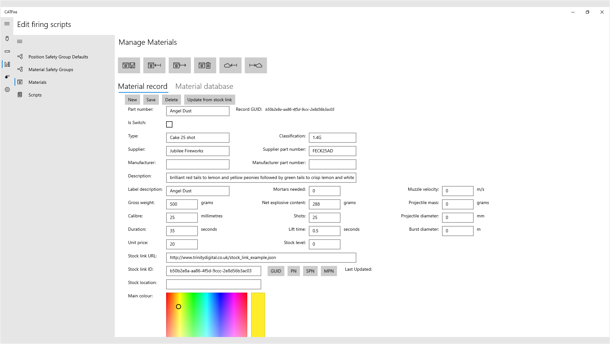Click the yellow colour preview swatch
This screenshot has width=610, height=344.
[258, 314]
